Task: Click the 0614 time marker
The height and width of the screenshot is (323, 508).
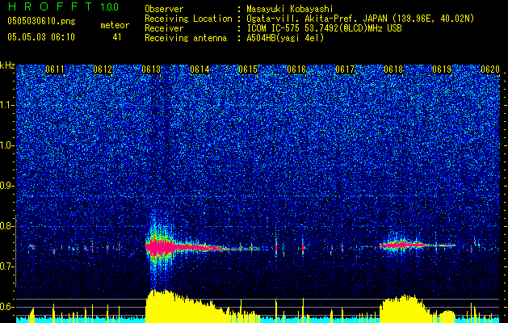Action: 199,69
